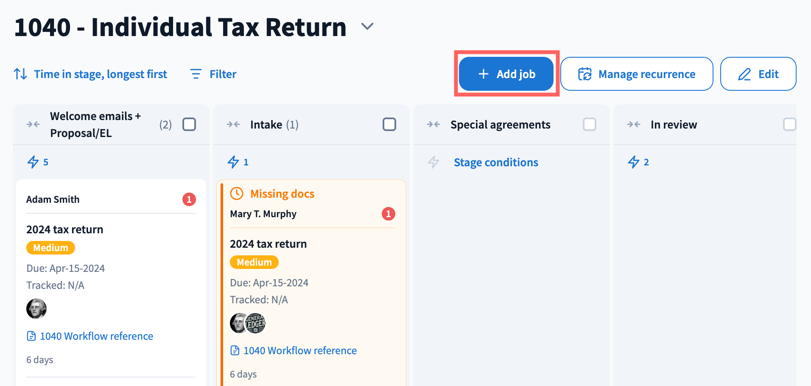Click the Welcome emails automations lightning icon
This screenshot has width=811, height=386.
tap(33, 162)
